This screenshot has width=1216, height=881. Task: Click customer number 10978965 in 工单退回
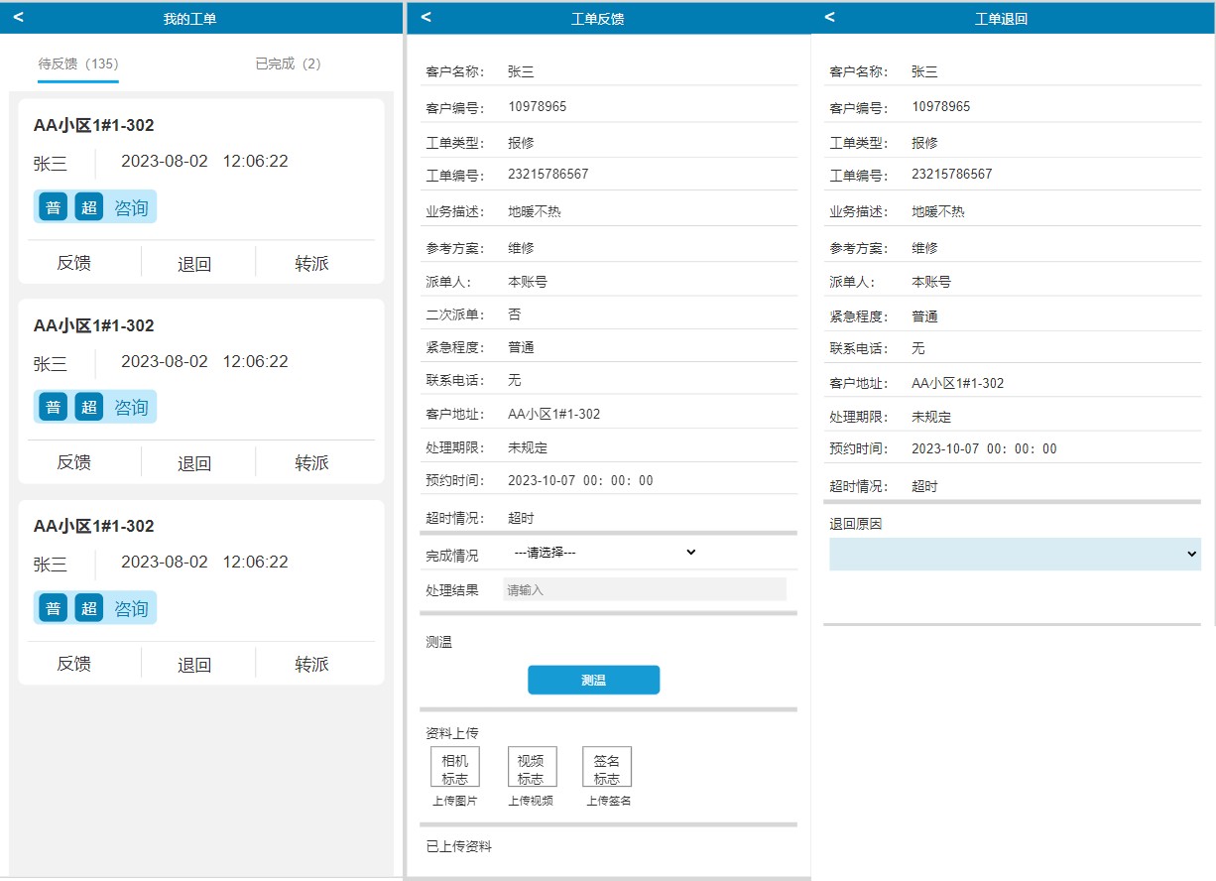(x=941, y=106)
